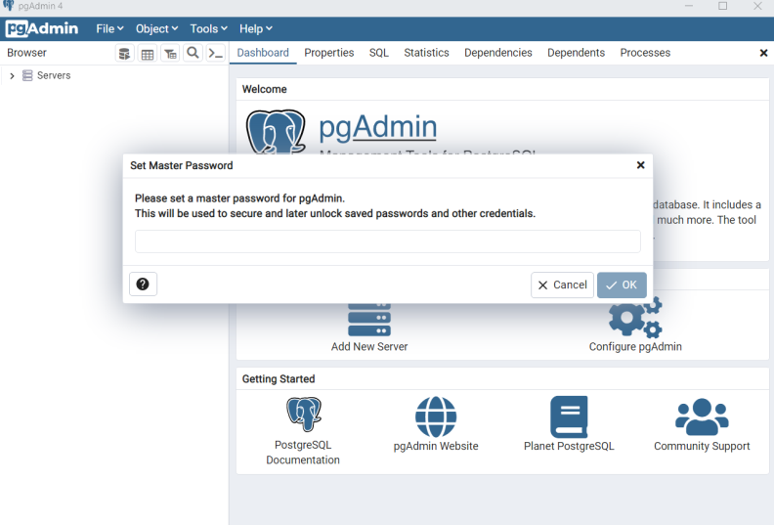Open PostgreSQL Documentation elephant icon
Image resolution: width=774 pixels, height=525 pixels.
click(x=303, y=414)
